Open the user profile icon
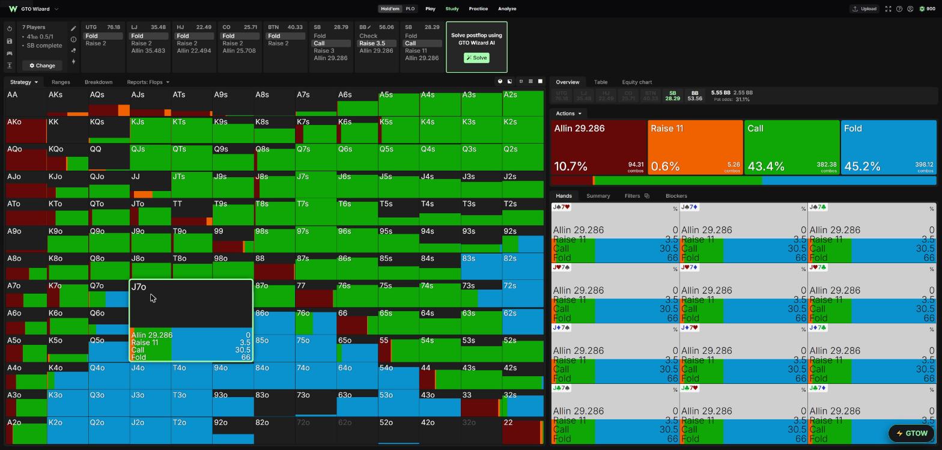The height and width of the screenshot is (450, 942). [910, 9]
